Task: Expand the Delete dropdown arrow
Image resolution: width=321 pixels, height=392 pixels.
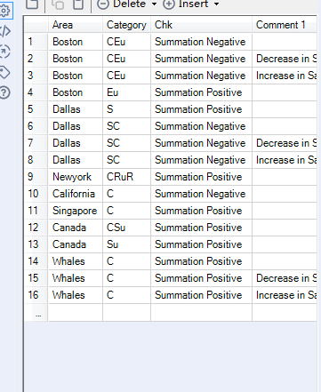Action: [x=154, y=4]
